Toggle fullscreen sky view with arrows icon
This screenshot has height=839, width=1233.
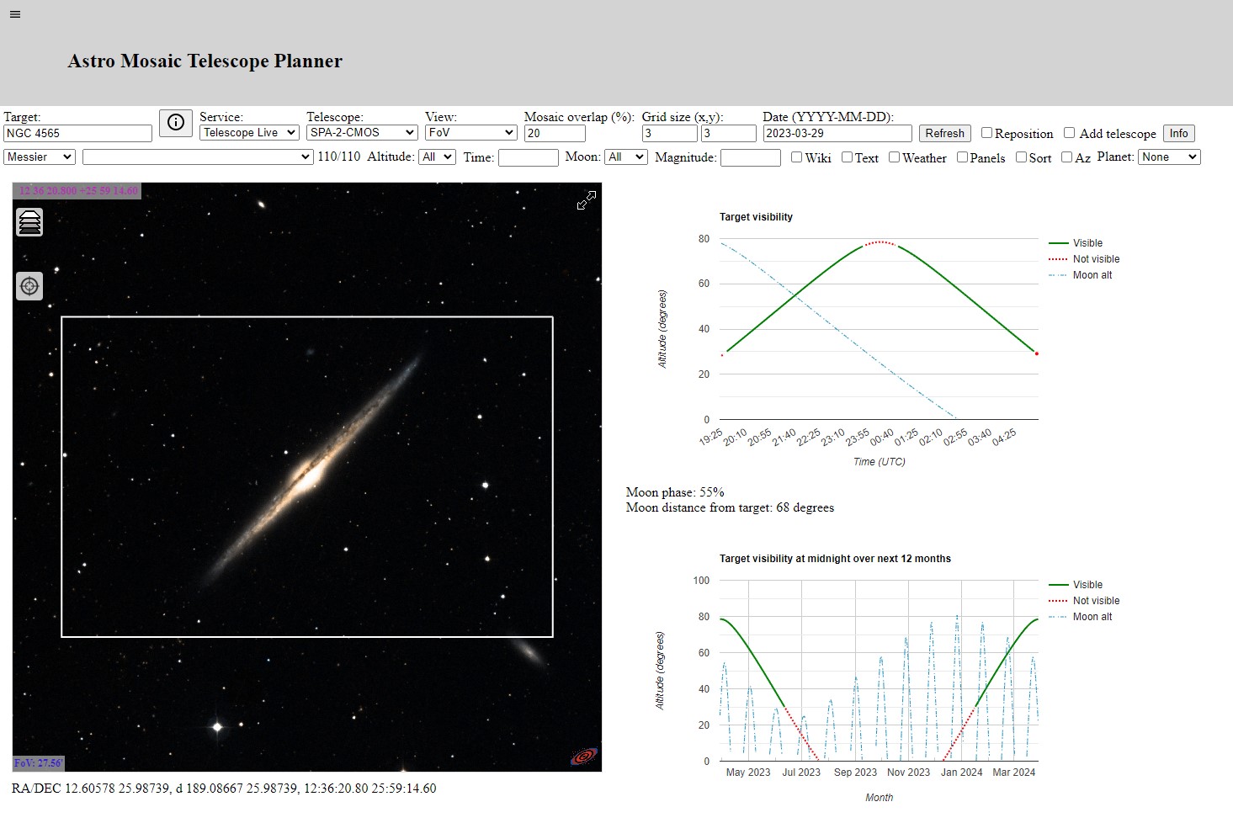click(x=587, y=200)
